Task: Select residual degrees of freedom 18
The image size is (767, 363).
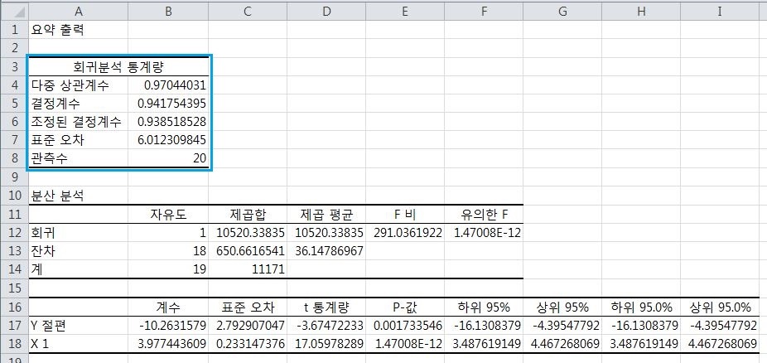Action: (x=168, y=251)
